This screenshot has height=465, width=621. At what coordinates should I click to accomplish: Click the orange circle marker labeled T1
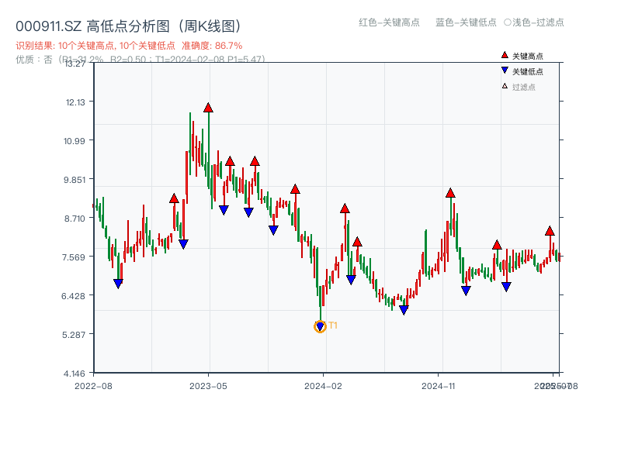coord(319,327)
